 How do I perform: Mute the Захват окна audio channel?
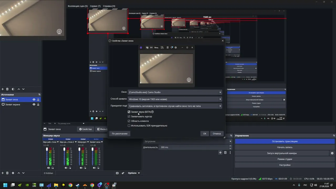[x=94, y=168]
